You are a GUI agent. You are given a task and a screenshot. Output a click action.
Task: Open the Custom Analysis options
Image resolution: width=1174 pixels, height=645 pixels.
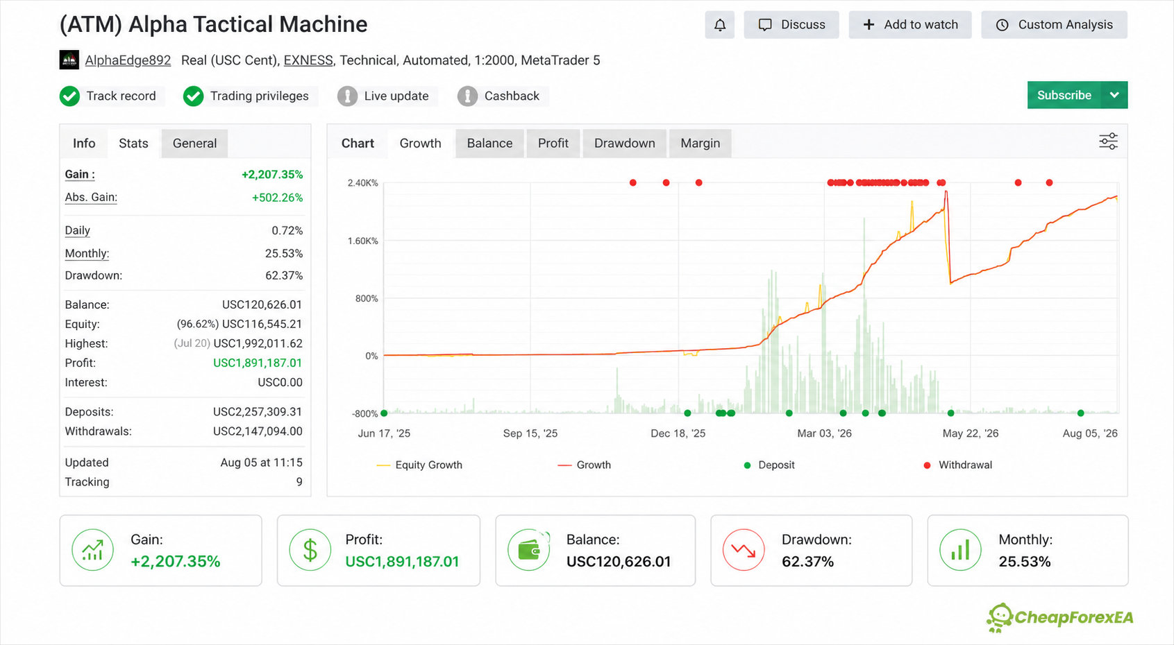(1054, 25)
